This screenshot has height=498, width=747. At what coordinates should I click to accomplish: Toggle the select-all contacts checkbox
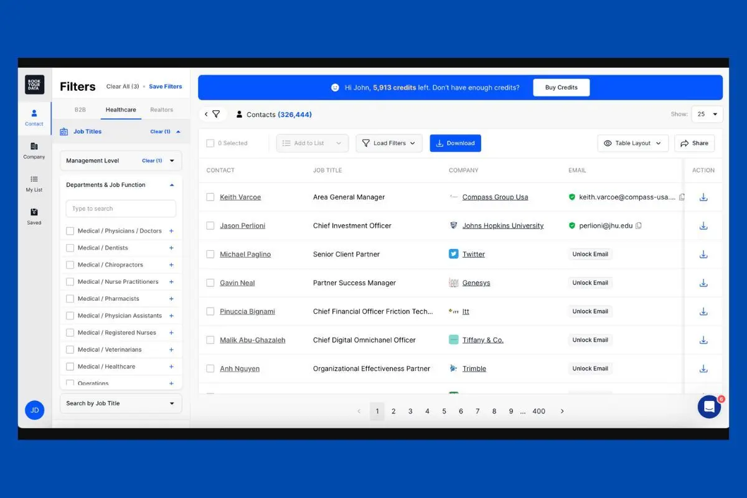(x=210, y=143)
